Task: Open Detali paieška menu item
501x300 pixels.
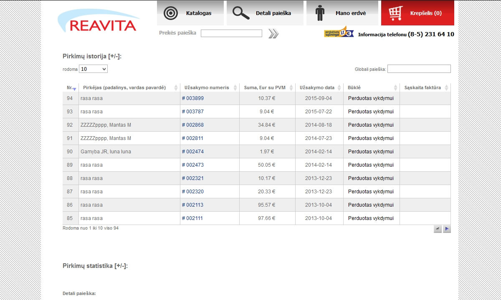Action: tap(265, 13)
